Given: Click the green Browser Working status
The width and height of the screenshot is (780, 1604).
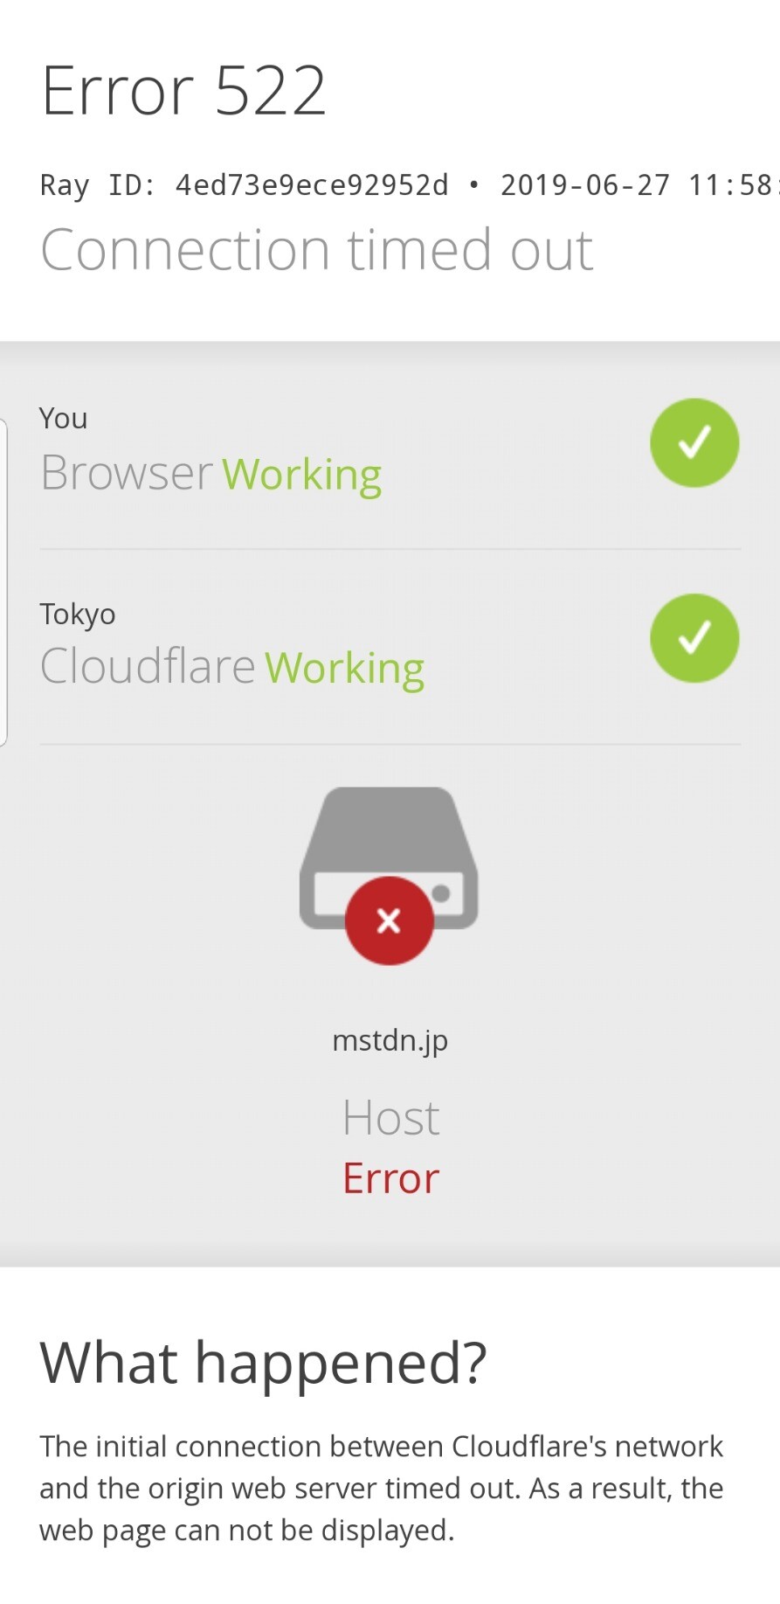Looking at the screenshot, I should [x=301, y=475].
